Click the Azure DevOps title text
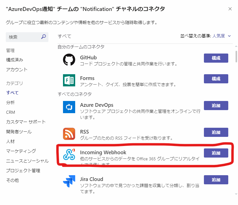The image size is (238, 205). (x=97, y=105)
